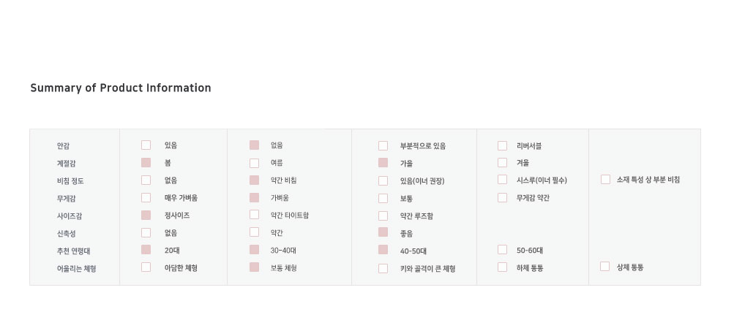Screen dimensions: 734x320
Task: Click the Summary of Product Information heading
Action: point(121,88)
